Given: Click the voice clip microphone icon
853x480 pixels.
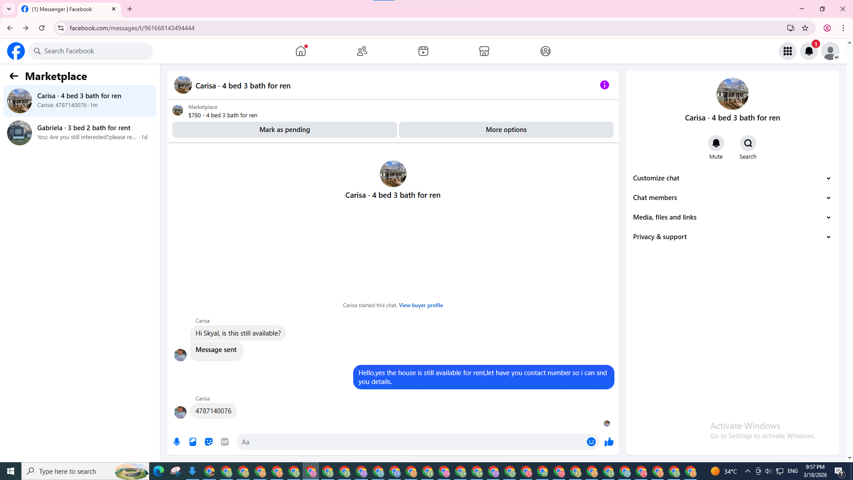Looking at the screenshot, I should pos(177,442).
